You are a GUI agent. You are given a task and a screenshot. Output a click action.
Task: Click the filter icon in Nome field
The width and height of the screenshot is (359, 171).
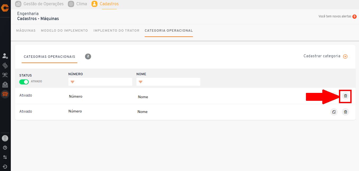[140, 82]
